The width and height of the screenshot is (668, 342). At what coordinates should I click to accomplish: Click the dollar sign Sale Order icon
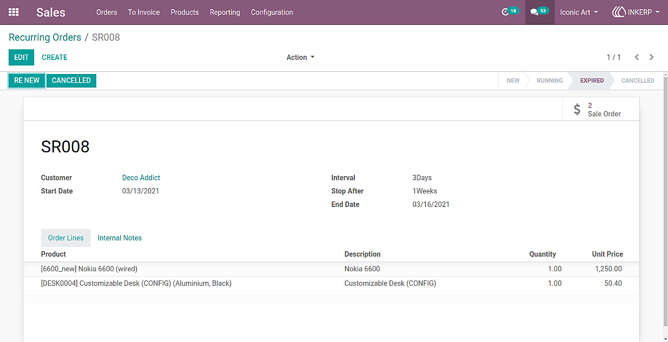(577, 109)
